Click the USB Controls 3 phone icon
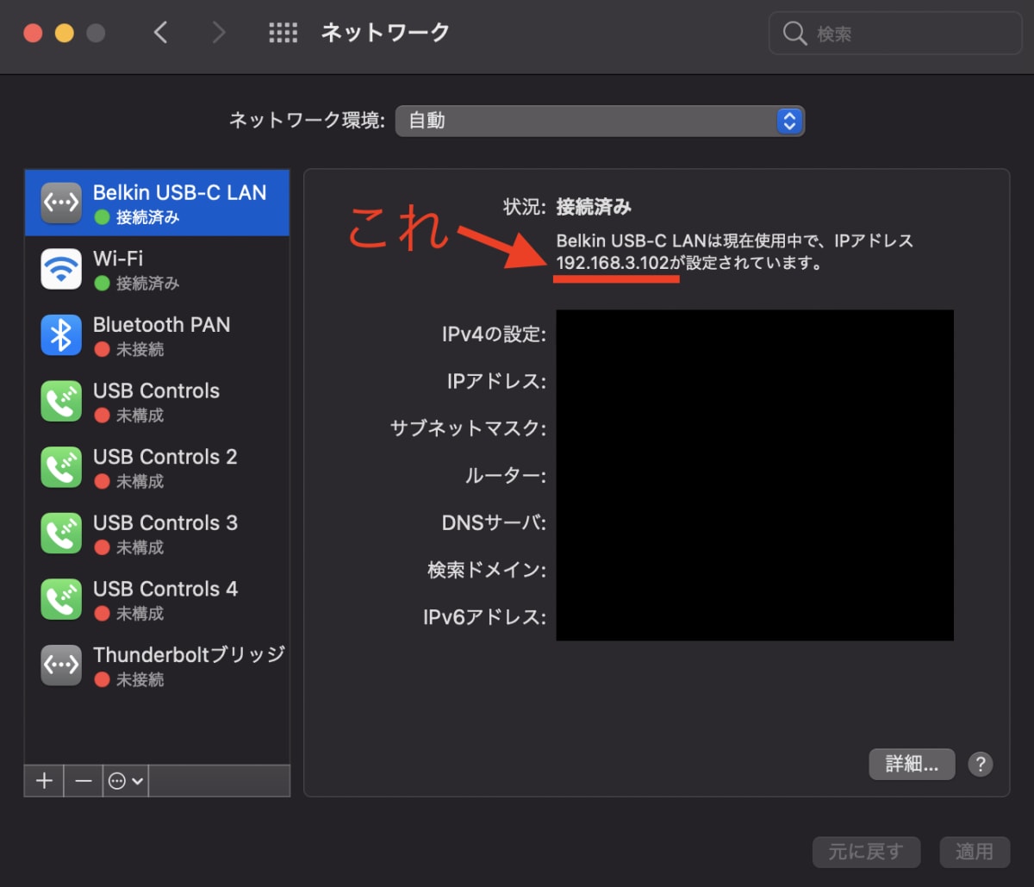1034x887 pixels. pos(61,534)
